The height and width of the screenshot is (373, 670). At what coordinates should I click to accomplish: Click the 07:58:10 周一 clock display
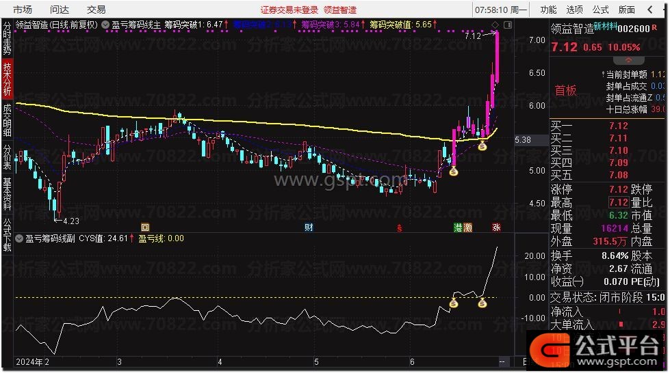(501, 10)
